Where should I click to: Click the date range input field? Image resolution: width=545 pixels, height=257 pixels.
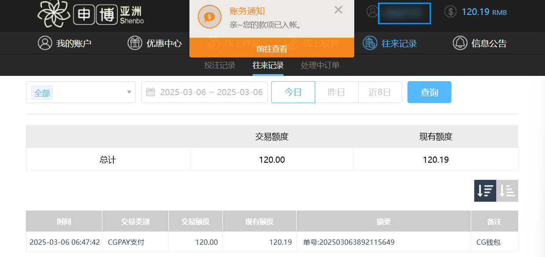tap(211, 92)
